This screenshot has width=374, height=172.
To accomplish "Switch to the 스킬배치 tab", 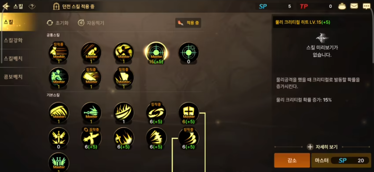I will pyautogui.click(x=13, y=58).
